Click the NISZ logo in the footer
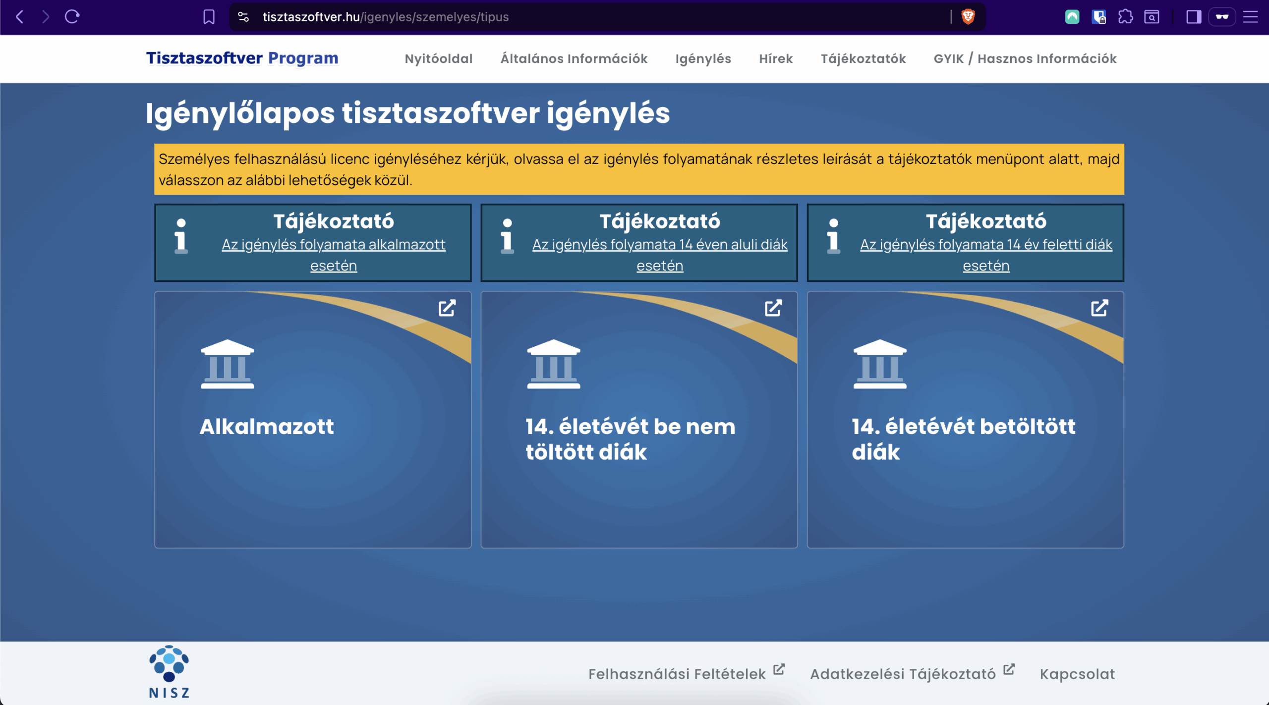1269x705 pixels. 169,669
